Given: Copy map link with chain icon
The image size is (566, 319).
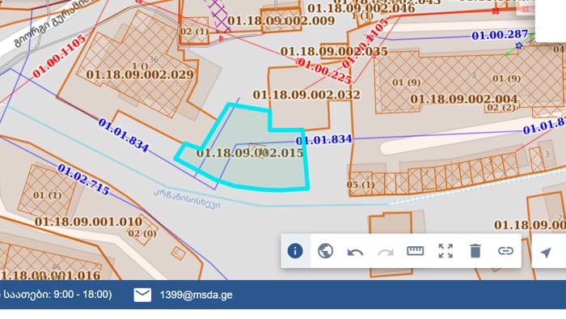Looking at the screenshot, I should pyautogui.click(x=505, y=251).
